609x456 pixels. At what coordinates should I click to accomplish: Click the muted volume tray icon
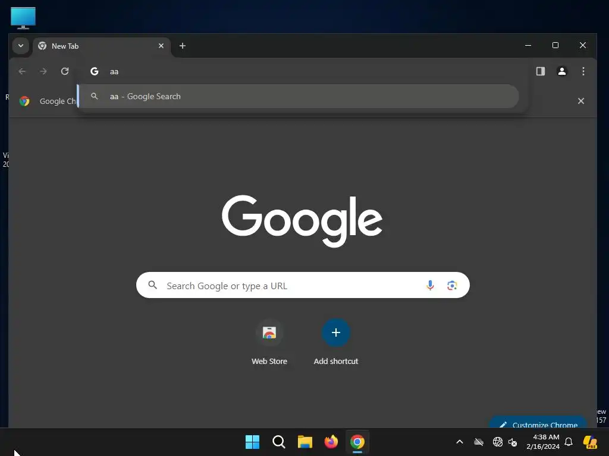[x=513, y=442]
